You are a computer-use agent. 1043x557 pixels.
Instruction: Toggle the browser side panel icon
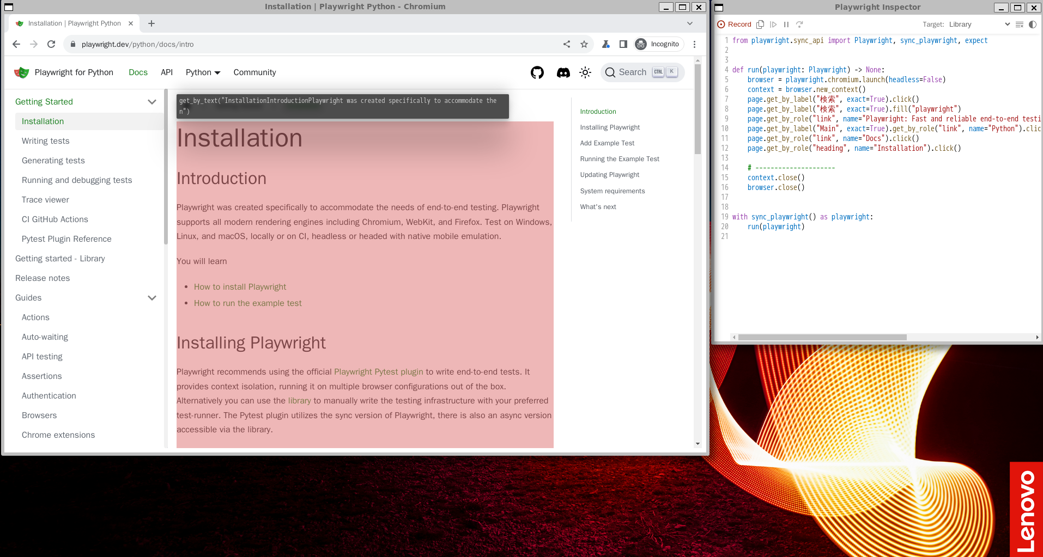click(x=623, y=44)
